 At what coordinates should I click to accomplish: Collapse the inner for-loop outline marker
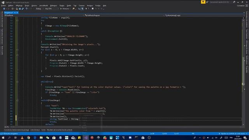[x=18, y=55]
